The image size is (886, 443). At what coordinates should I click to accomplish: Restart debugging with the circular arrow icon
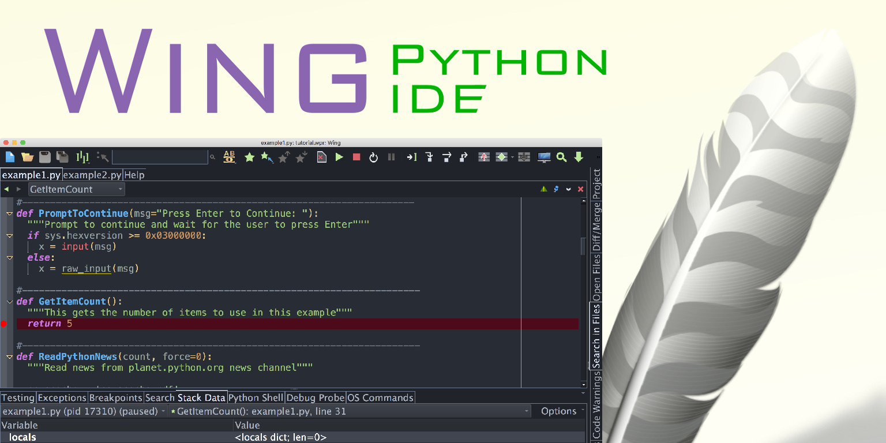click(x=374, y=157)
